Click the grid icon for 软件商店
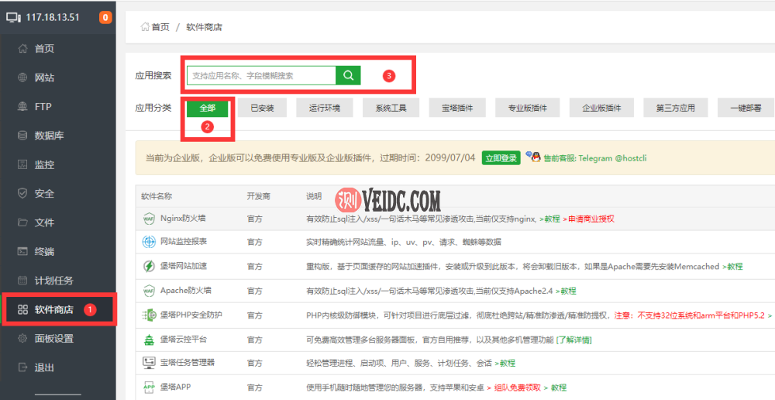The width and height of the screenshot is (775, 400). click(x=22, y=309)
